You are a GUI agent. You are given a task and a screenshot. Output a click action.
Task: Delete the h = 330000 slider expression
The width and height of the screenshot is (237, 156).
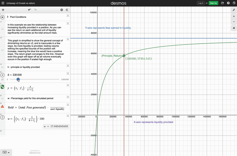coord(68,74)
